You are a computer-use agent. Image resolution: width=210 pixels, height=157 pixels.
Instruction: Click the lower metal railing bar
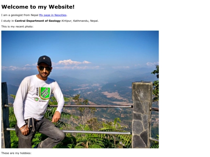(97, 133)
